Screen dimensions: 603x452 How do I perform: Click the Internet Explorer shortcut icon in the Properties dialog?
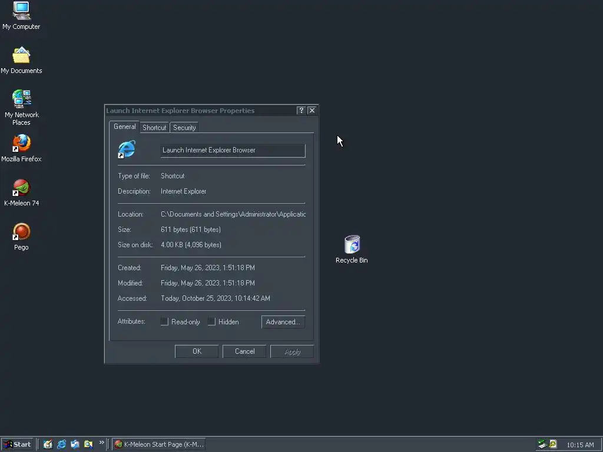(127, 149)
